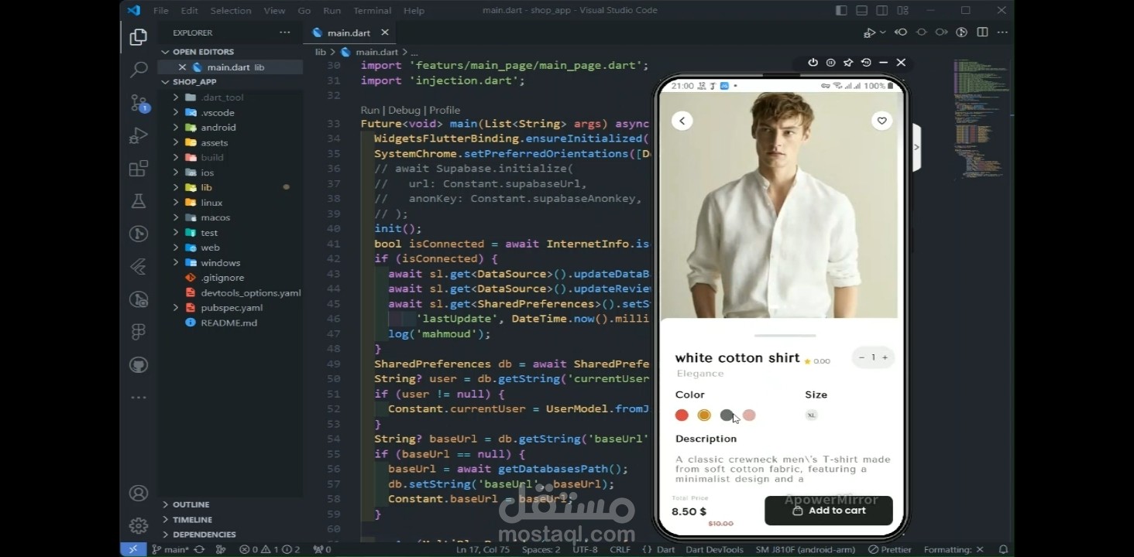This screenshot has height=557, width=1134.
Task: Select the main.dart editor tab
Action: (x=349, y=32)
